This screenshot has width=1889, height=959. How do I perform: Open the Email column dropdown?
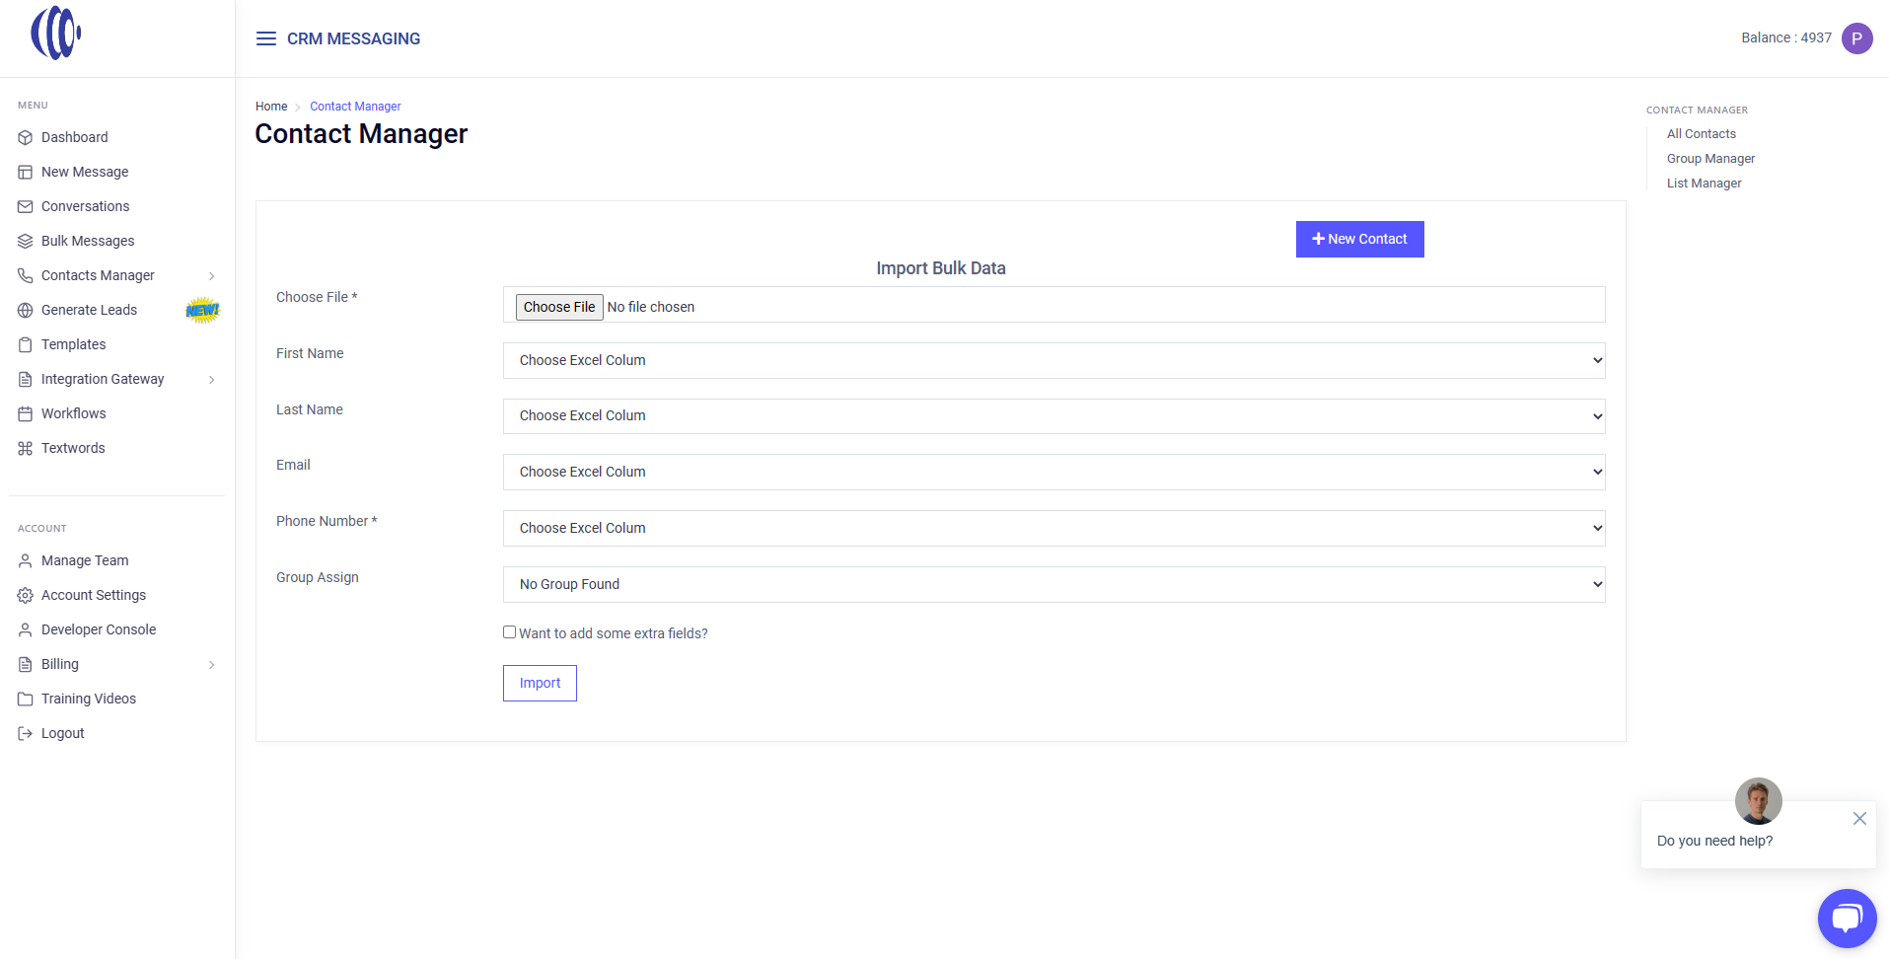pyautogui.click(x=1053, y=473)
